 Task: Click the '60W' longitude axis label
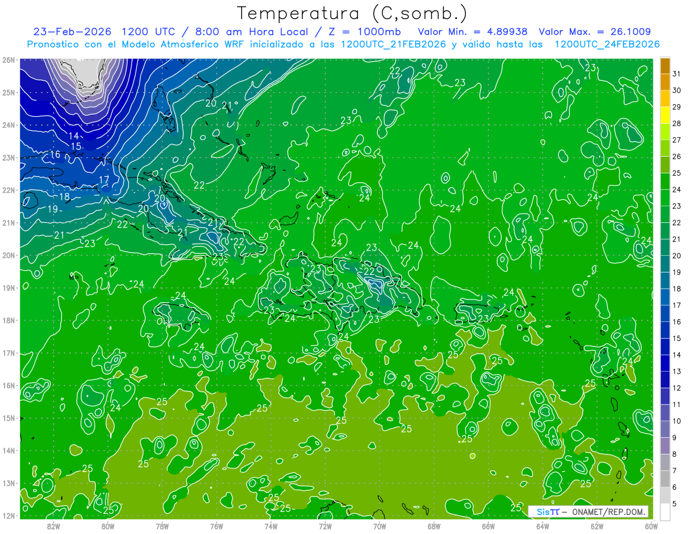click(651, 525)
